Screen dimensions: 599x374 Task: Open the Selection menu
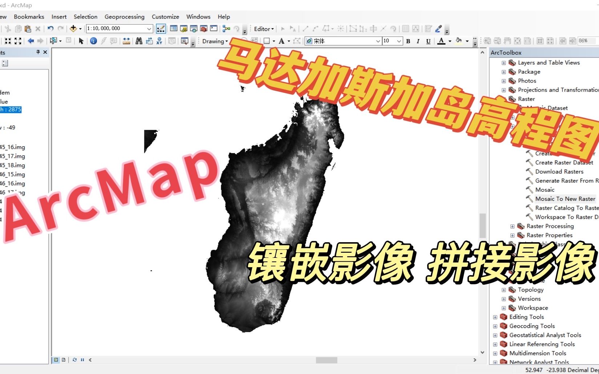(x=85, y=17)
